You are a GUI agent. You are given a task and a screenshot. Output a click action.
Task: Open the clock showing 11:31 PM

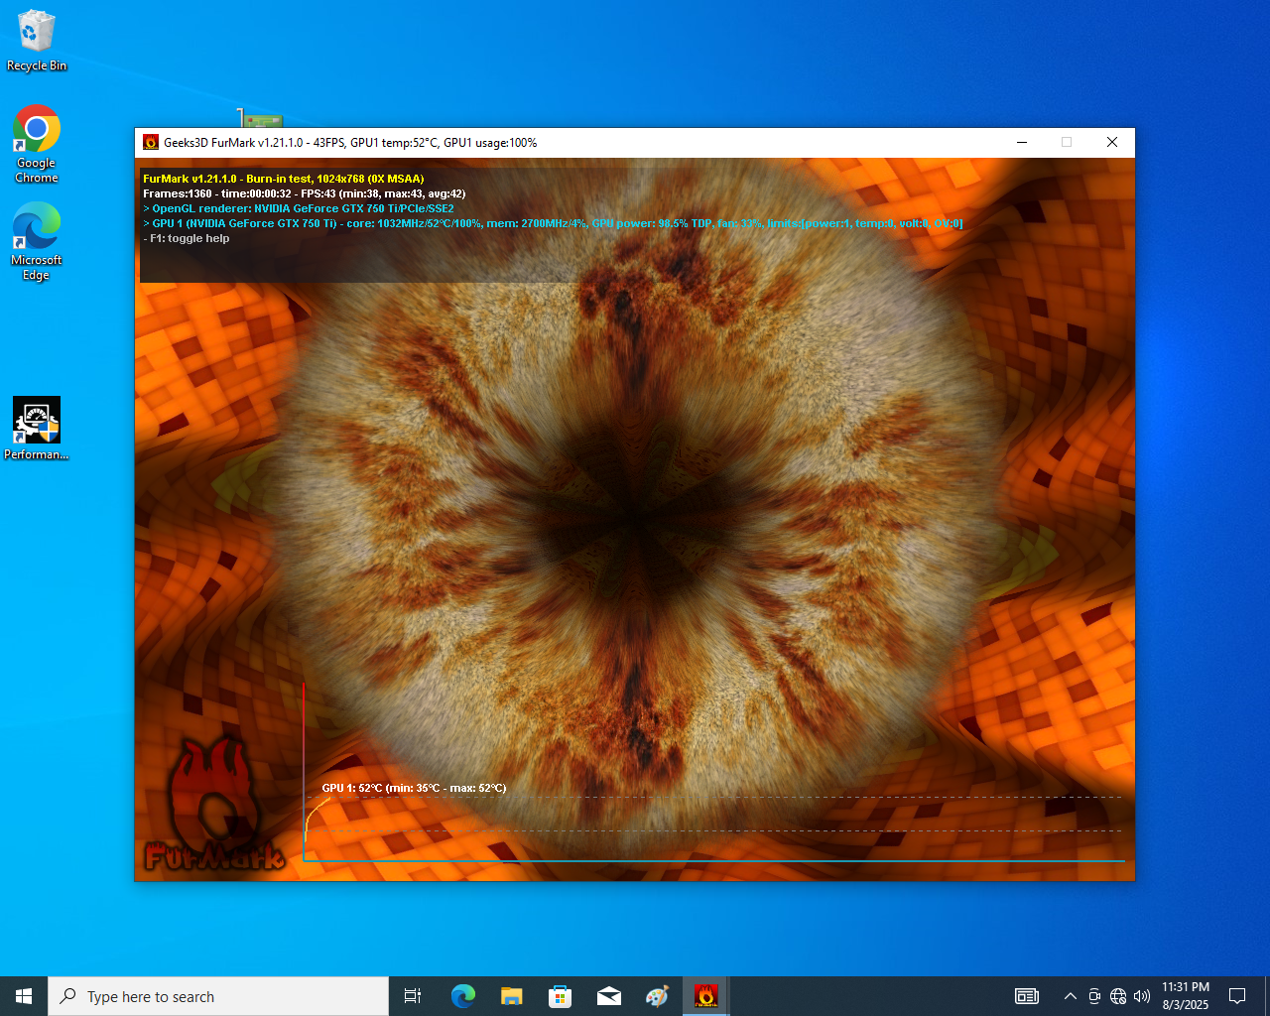pos(1186,996)
